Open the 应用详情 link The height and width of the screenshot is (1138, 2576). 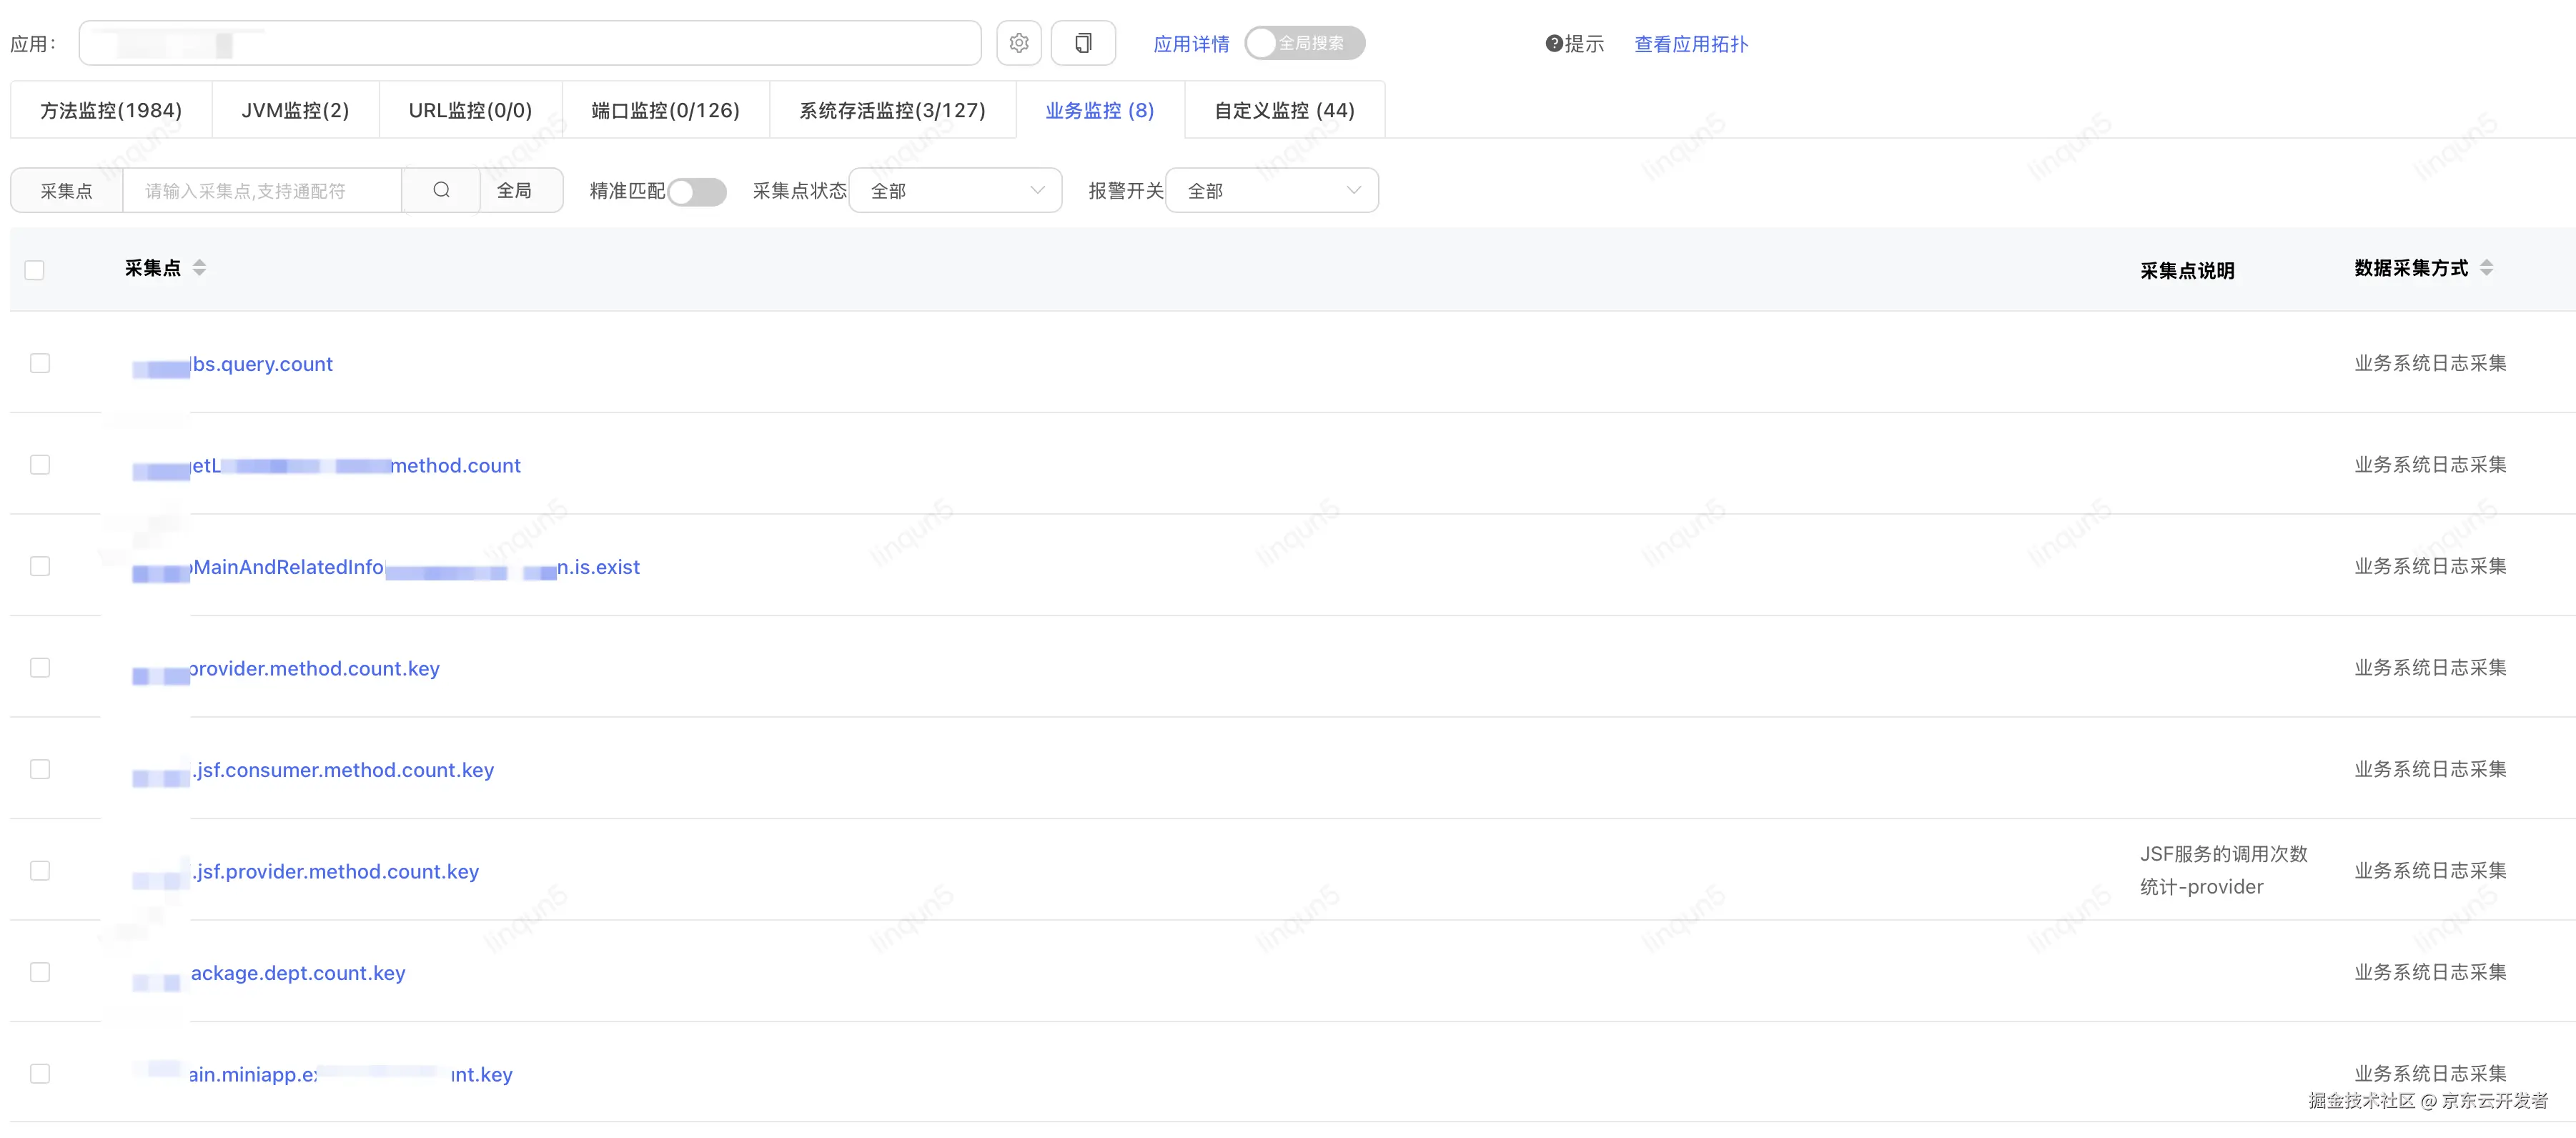pyautogui.click(x=1191, y=44)
